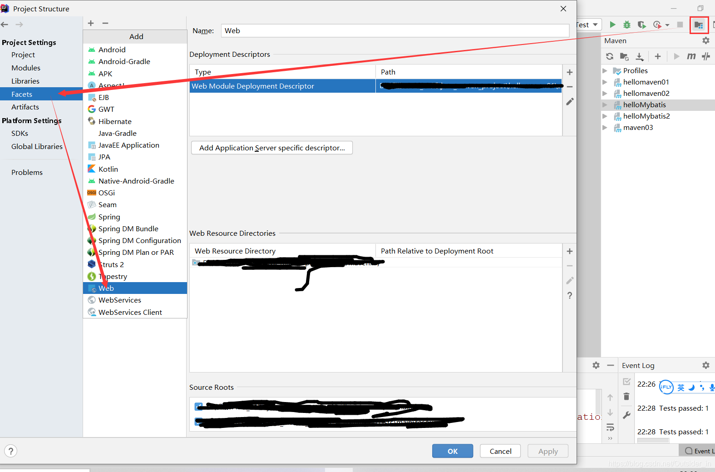Choose Kotlin facet in Add list
The width and height of the screenshot is (715, 472).
135,169
